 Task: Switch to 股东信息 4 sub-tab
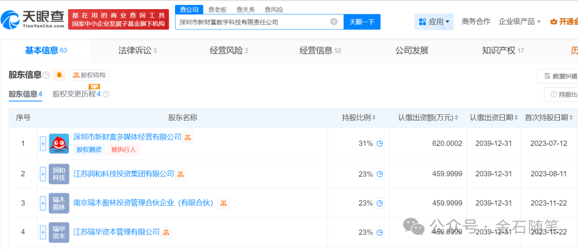26,94
